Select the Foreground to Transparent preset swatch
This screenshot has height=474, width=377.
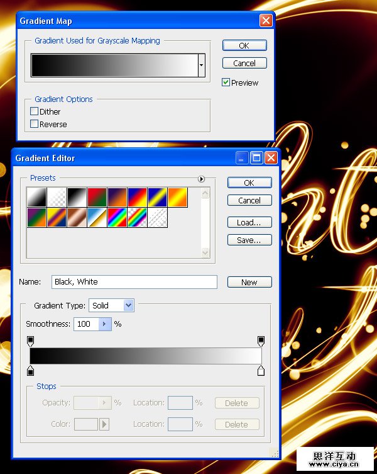56,198
